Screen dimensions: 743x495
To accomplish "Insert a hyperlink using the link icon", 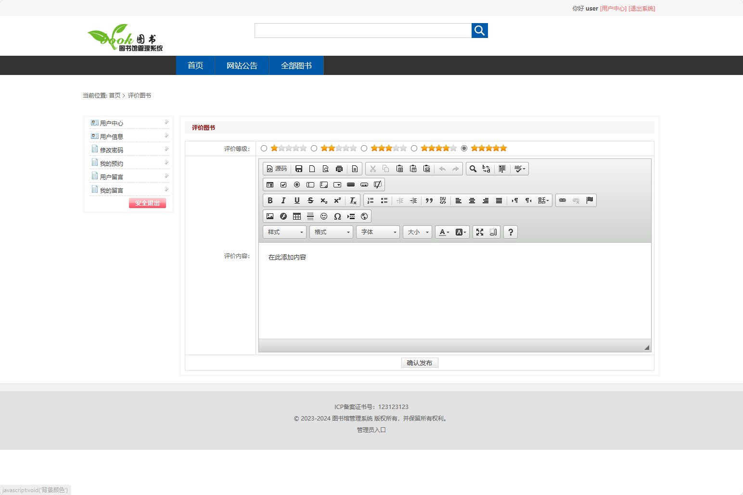I will tap(563, 200).
